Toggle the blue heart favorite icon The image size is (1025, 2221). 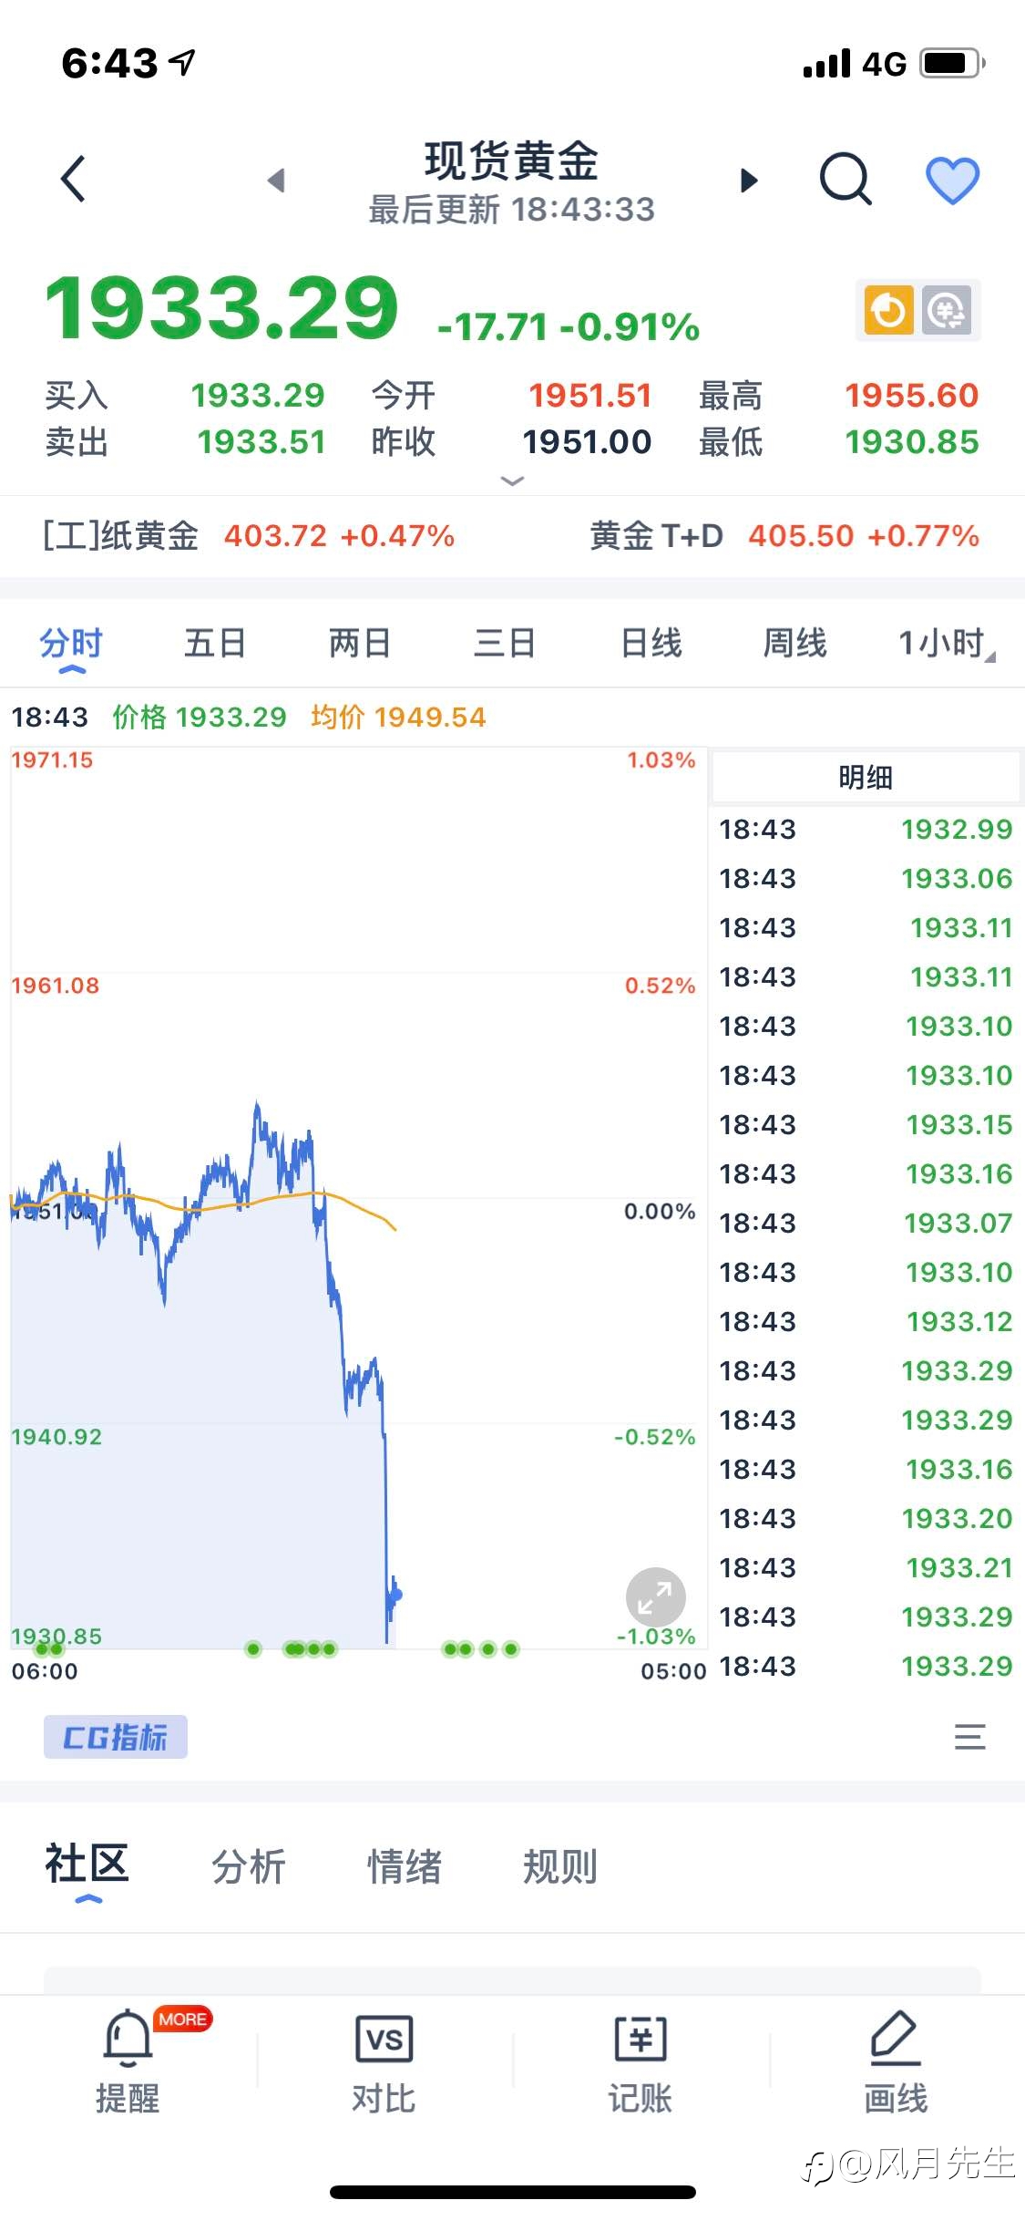pos(952,180)
